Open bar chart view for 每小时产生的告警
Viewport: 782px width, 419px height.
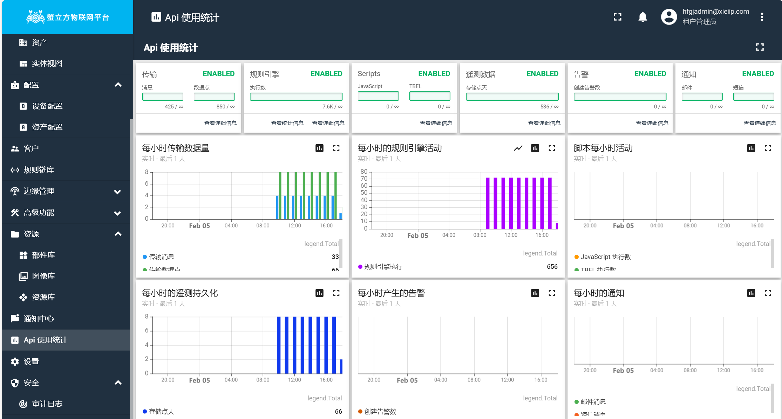click(x=535, y=293)
